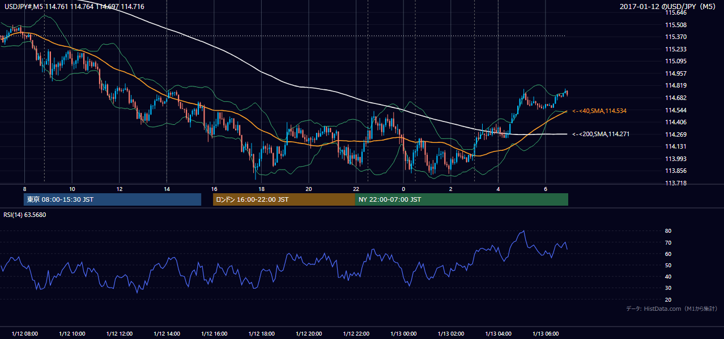Click hour label 0 under the price chart

point(403,189)
